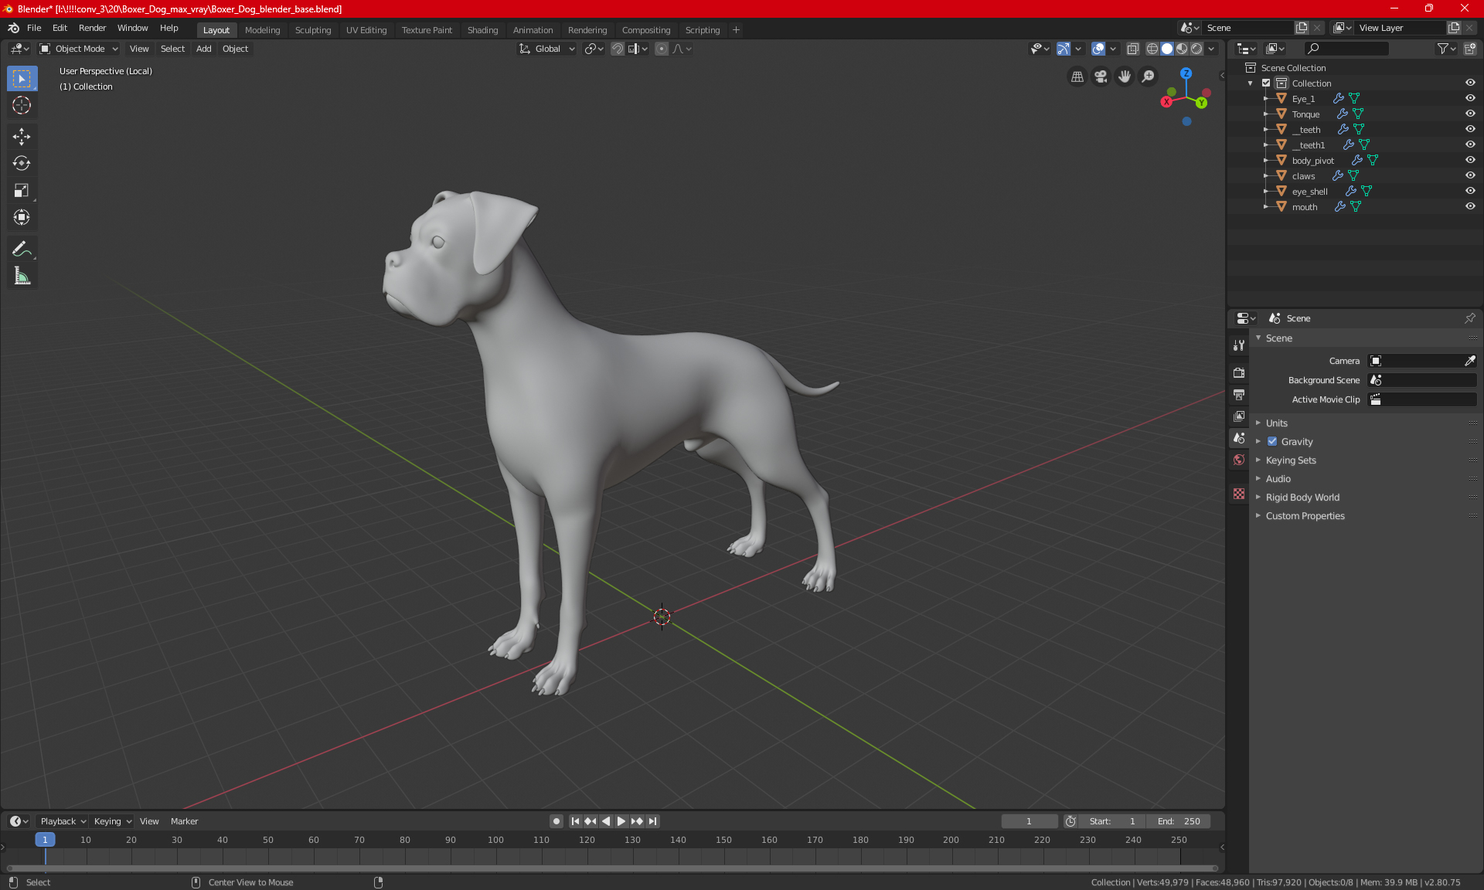This screenshot has height=890, width=1484.
Task: Click the pan view hand icon
Action: pyautogui.click(x=1125, y=76)
